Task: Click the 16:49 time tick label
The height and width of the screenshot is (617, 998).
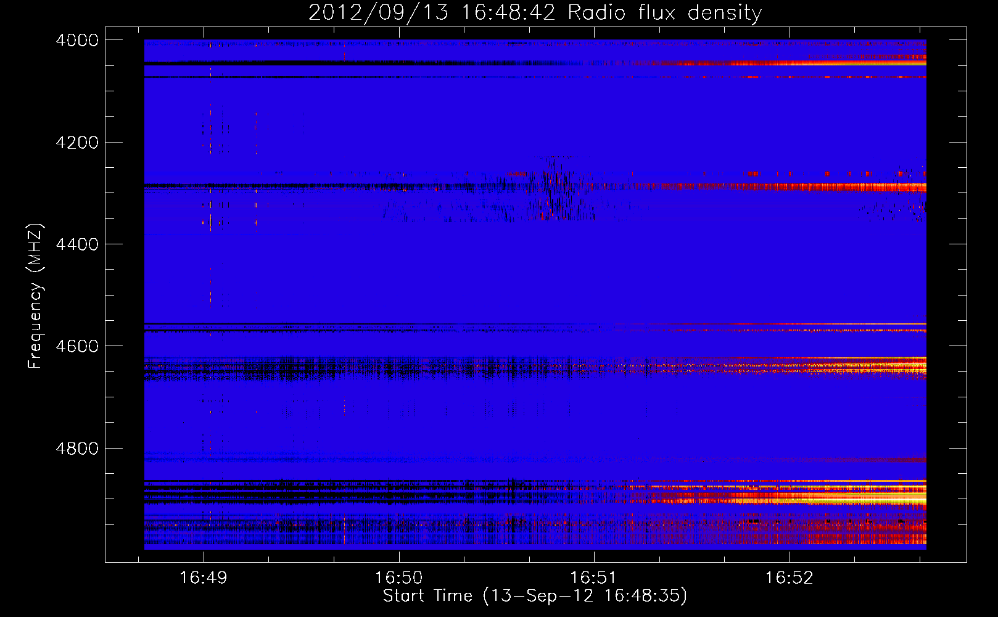Action: click(x=203, y=578)
